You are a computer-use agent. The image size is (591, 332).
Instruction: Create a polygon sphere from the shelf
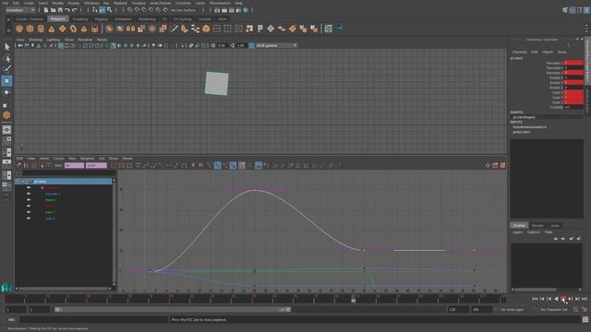(19, 29)
